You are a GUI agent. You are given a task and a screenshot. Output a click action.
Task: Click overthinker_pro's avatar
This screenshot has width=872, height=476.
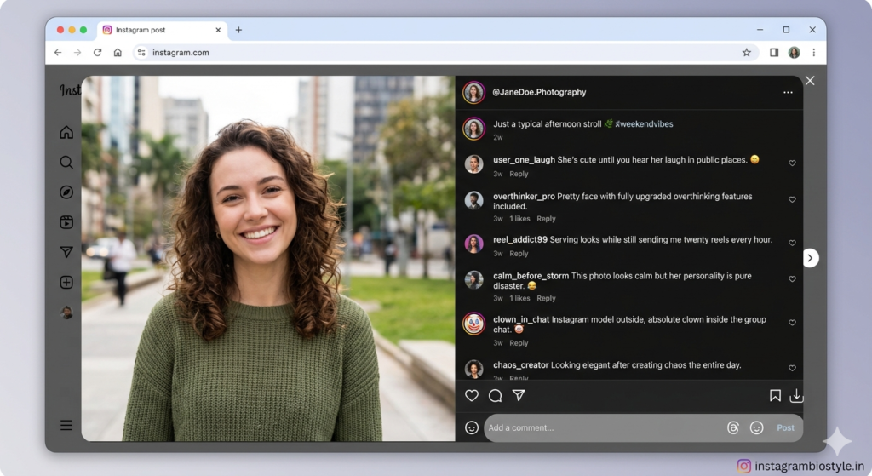473,200
